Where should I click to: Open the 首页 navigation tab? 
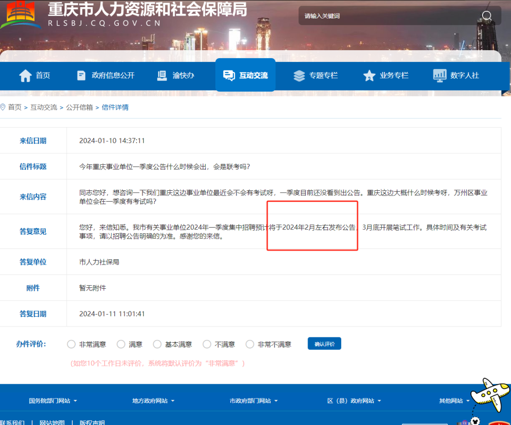click(35, 76)
